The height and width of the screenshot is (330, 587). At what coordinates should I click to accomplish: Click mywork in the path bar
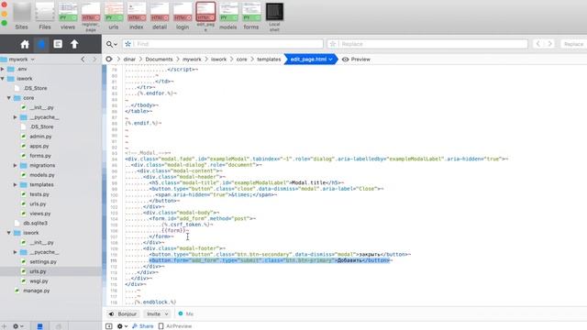tap(192, 59)
